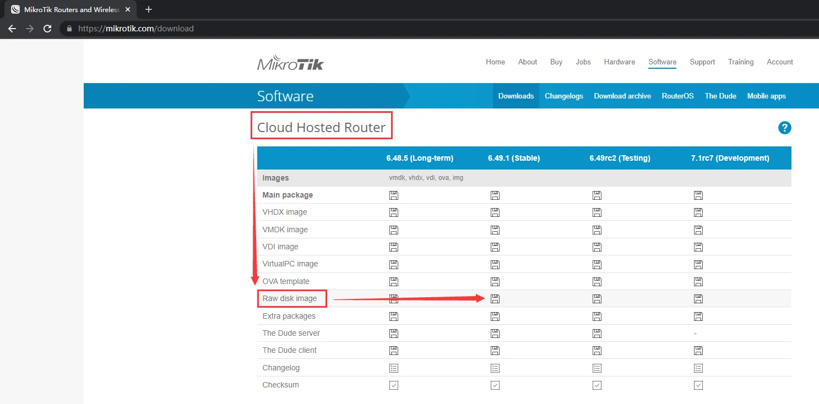Viewport: 819px width, 404px height.
Task: Download The Dude server for 6.48.5 Long-term
Action: coord(394,333)
